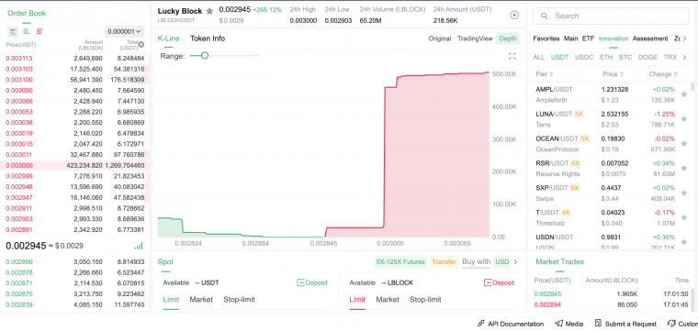Viewport: 698px width, 331px height.
Task: Click the info icon beside Total (USDT)
Action: point(141,44)
